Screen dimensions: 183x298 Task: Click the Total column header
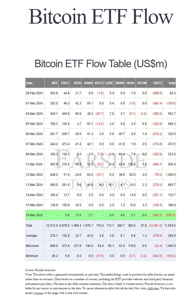[x=172, y=83]
